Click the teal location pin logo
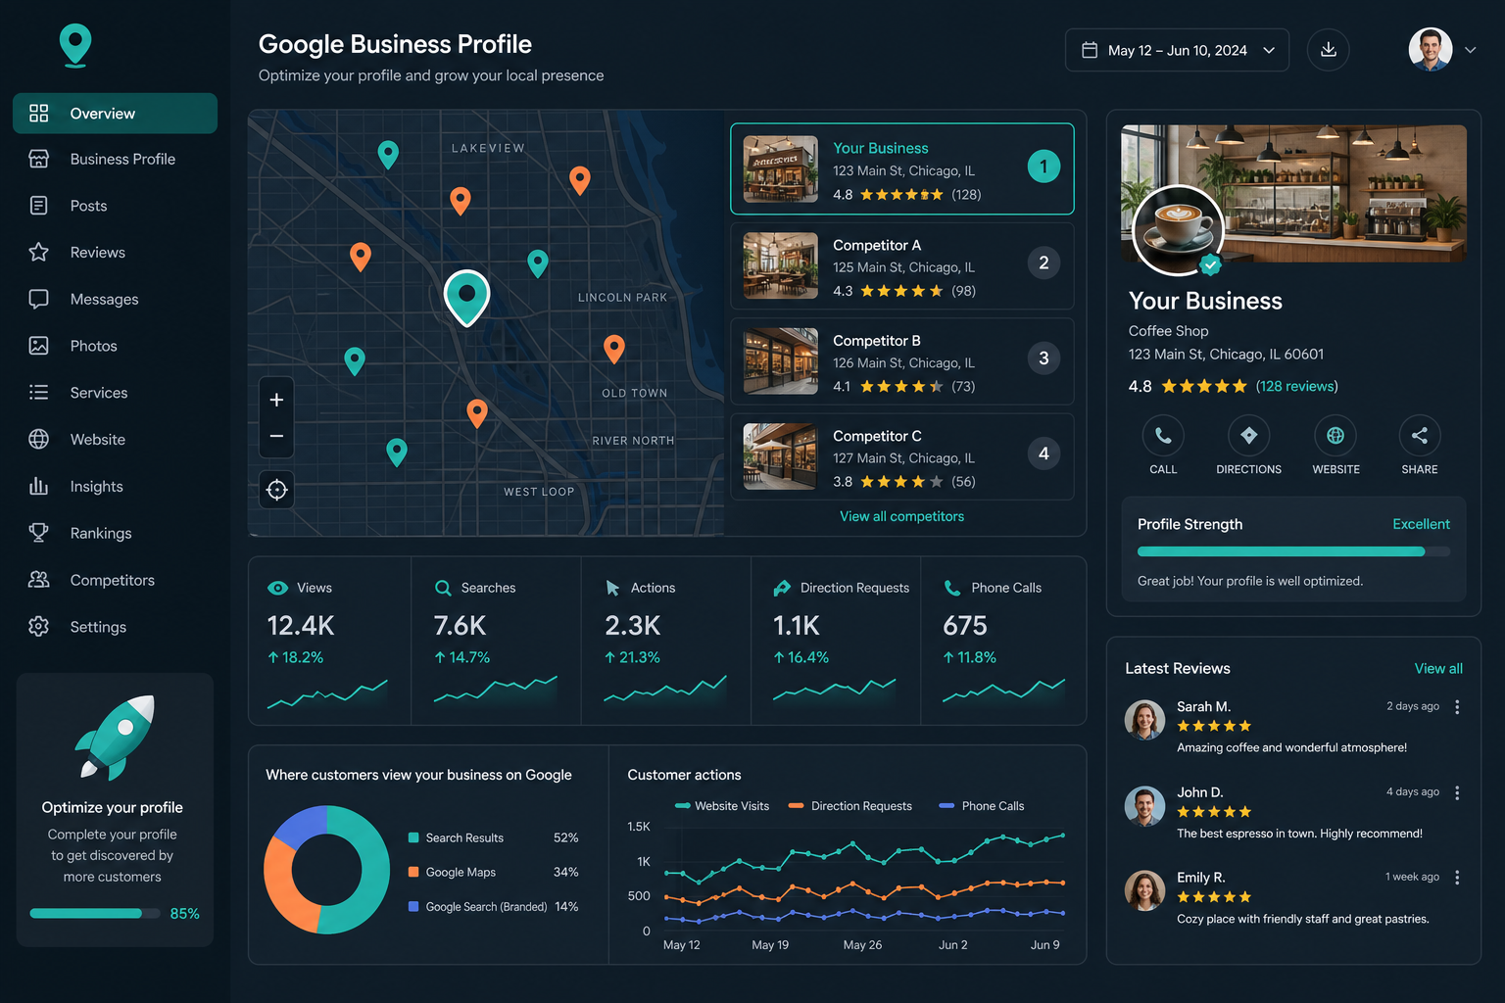1505x1003 pixels. pos(75,45)
